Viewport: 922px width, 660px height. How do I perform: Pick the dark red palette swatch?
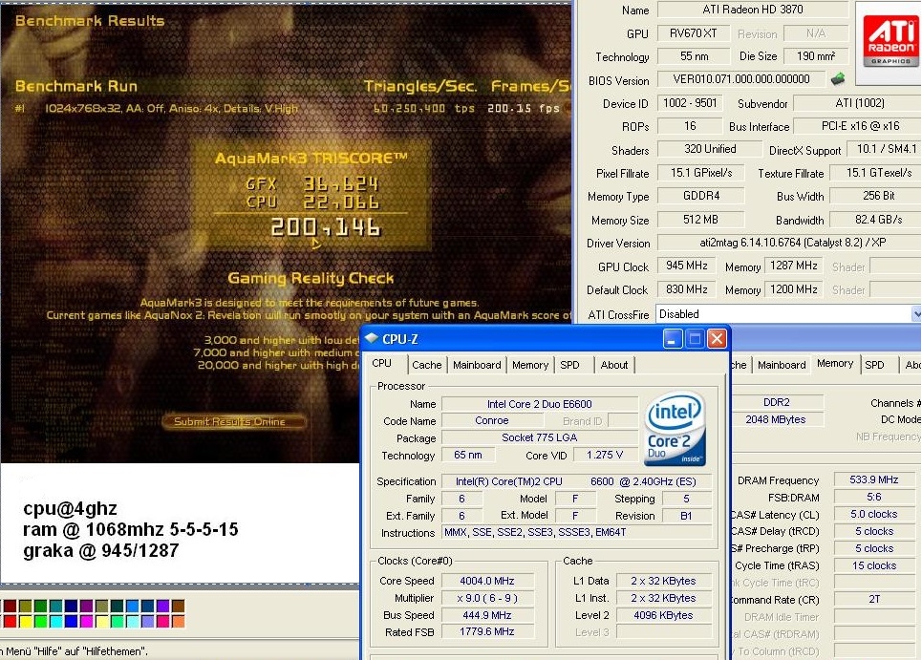(x=10, y=606)
